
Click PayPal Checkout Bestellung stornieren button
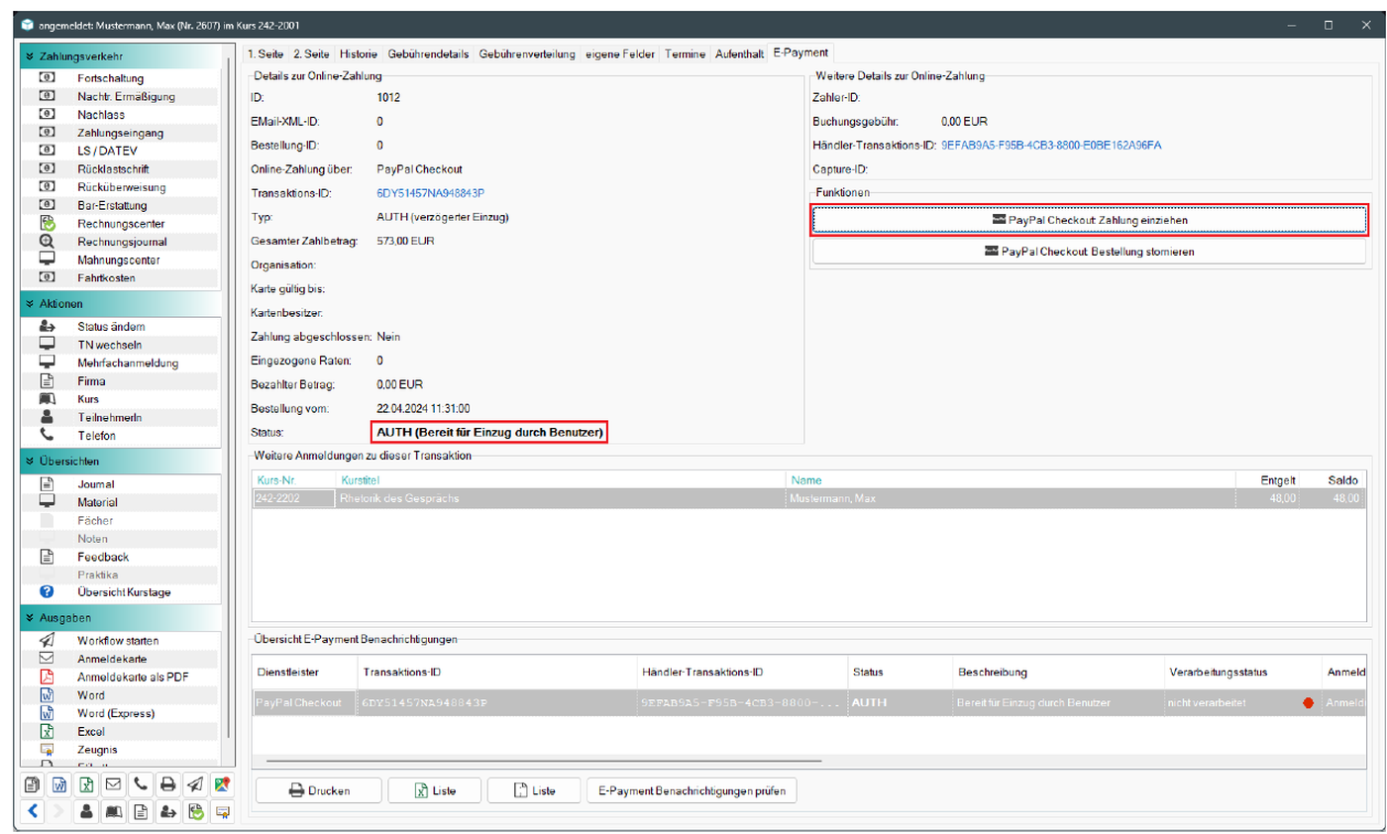click(1090, 252)
